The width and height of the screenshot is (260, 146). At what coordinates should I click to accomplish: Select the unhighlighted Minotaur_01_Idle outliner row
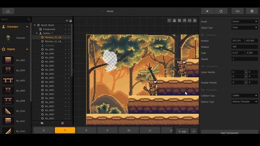[x=52, y=41]
